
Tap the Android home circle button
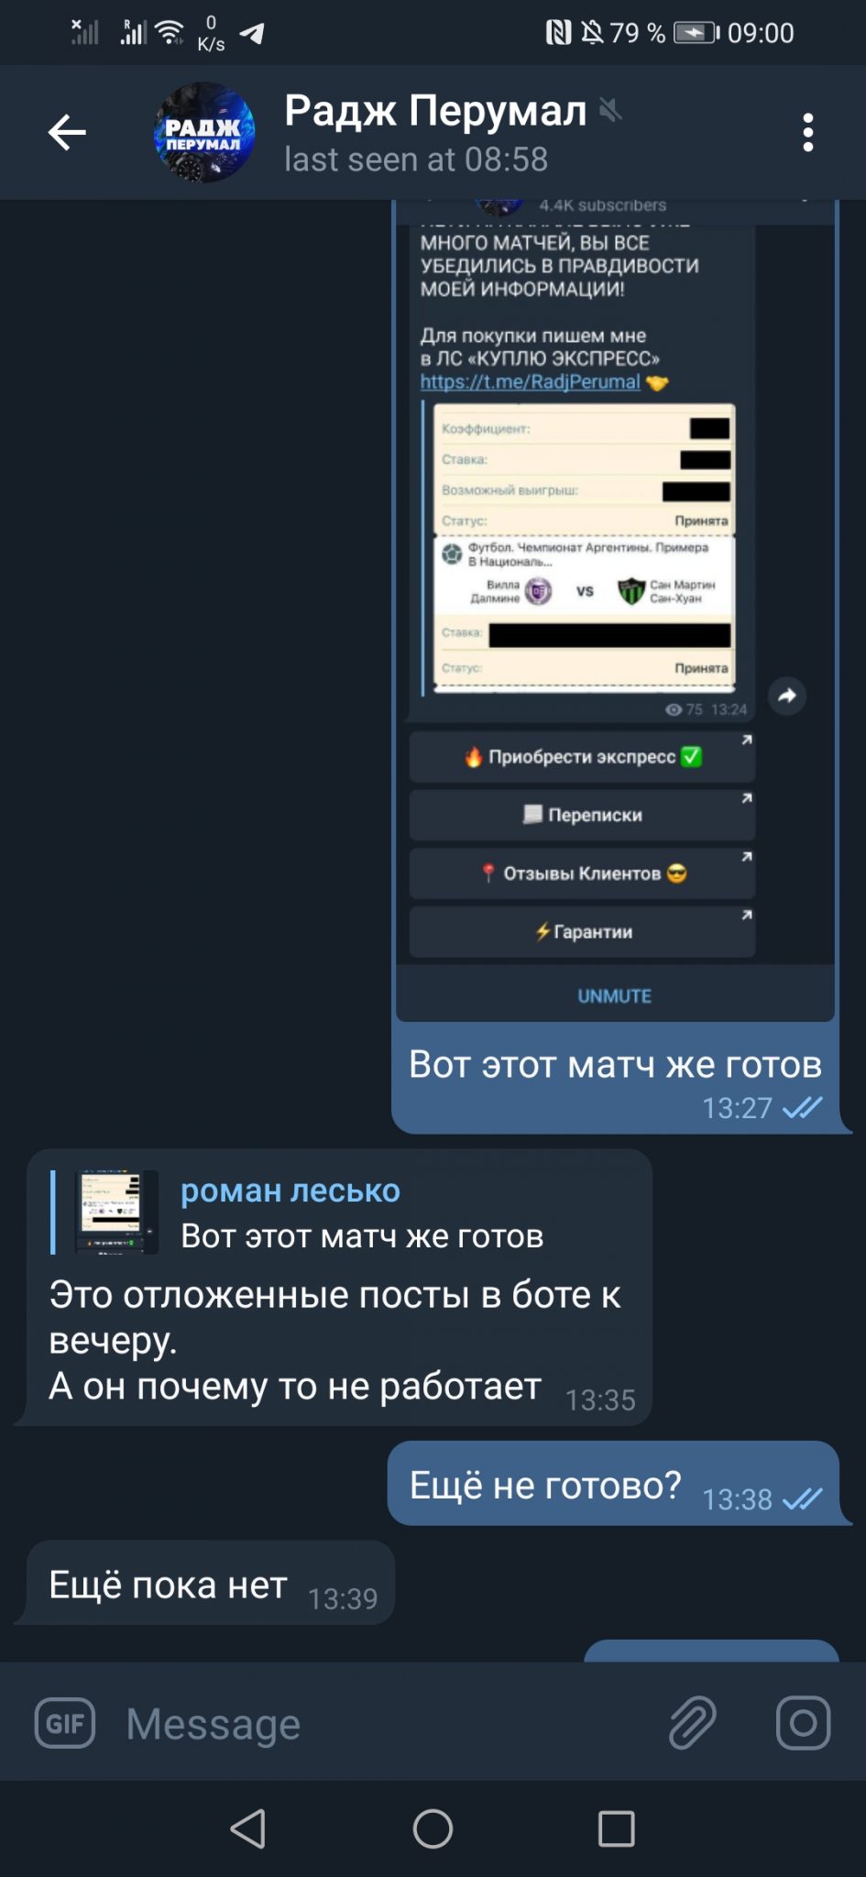(433, 1828)
